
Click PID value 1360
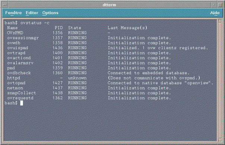coord(57,73)
